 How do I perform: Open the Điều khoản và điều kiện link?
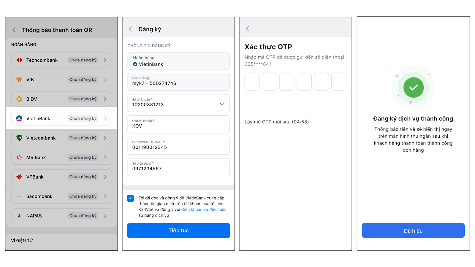tap(204, 209)
